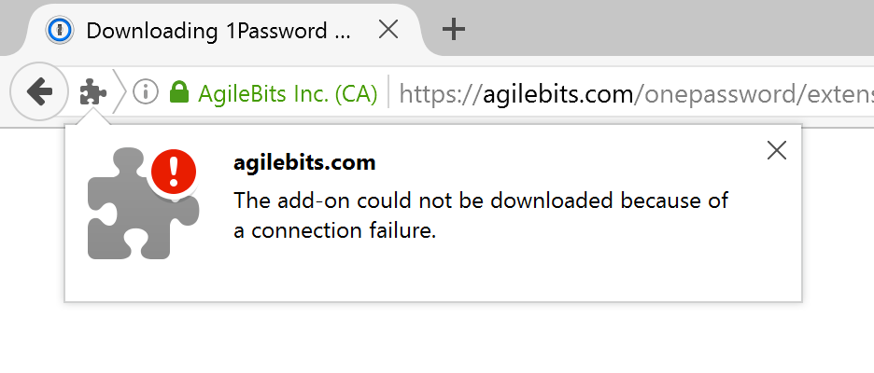Go back with the back arrow button
Image resolution: width=874 pixels, height=373 pixels.
pyautogui.click(x=39, y=92)
